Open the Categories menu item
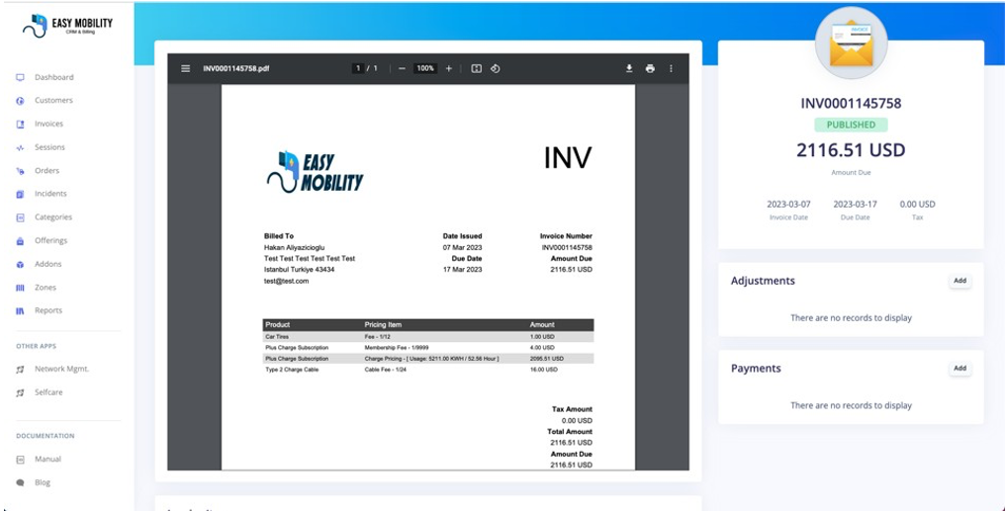Screen dimensions: 1006x511 (53, 216)
